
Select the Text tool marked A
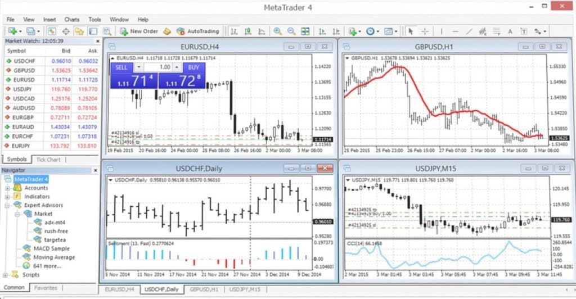click(510, 31)
